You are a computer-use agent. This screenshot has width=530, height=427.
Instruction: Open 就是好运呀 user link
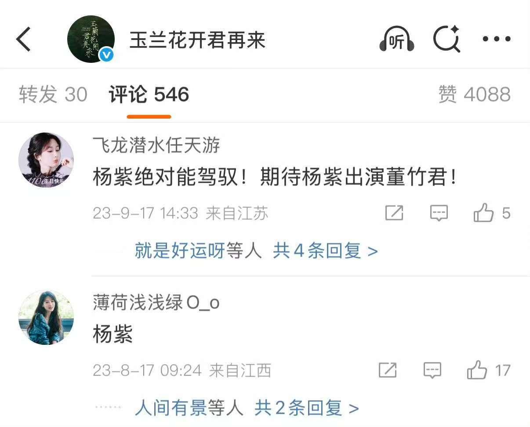click(180, 251)
